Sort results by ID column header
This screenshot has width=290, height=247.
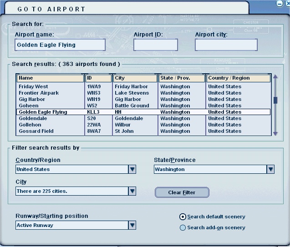[x=98, y=78]
